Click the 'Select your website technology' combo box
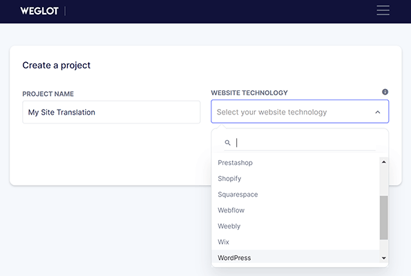The image size is (411, 276). (300, 112)
